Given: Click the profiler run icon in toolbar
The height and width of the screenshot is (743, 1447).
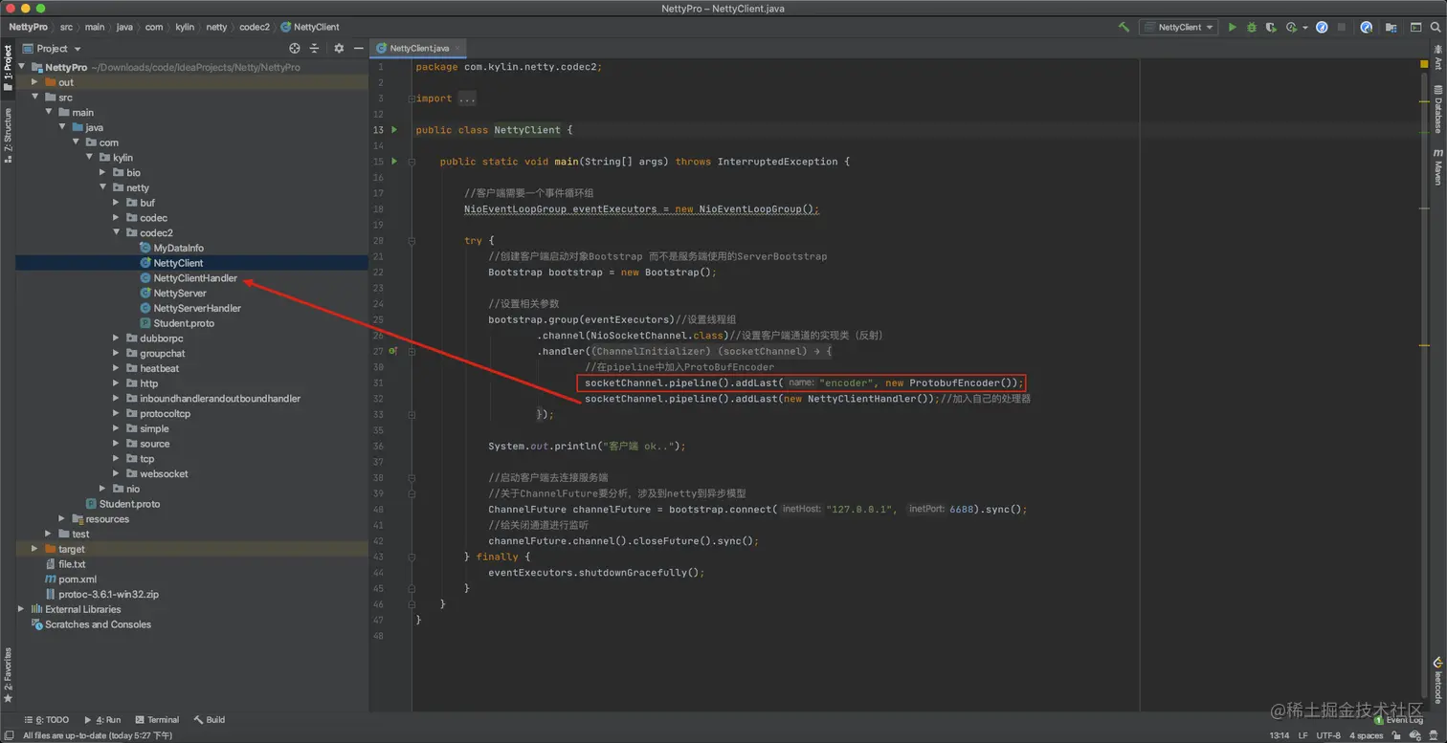Looking at the screenshot, I should click(x=1291, y=27).
